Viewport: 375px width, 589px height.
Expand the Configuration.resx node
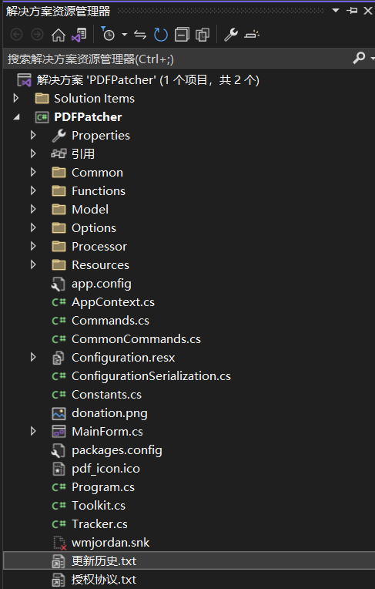point(33,357)
